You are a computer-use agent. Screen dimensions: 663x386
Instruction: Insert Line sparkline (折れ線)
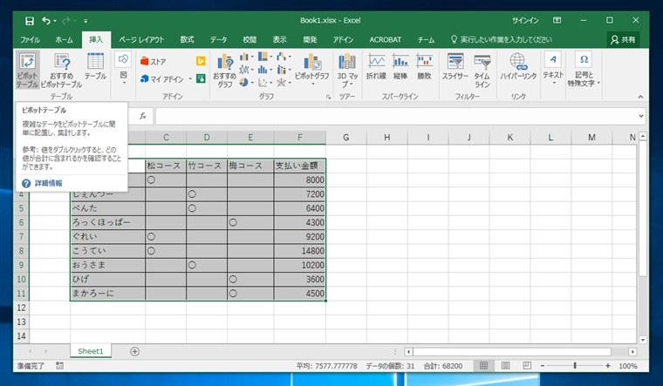376,67
